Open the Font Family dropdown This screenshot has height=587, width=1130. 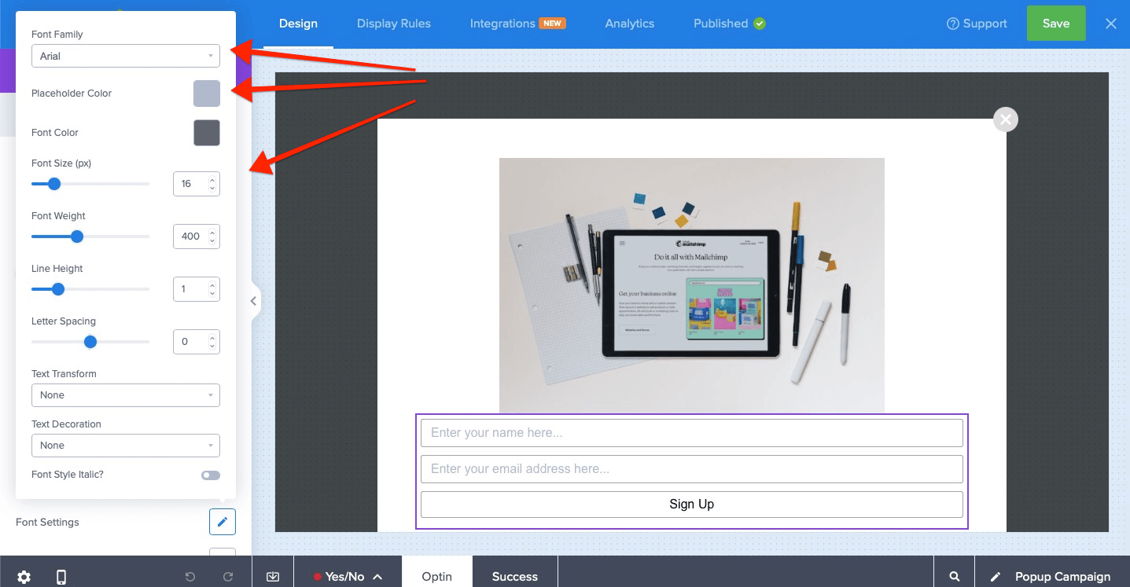125,56
